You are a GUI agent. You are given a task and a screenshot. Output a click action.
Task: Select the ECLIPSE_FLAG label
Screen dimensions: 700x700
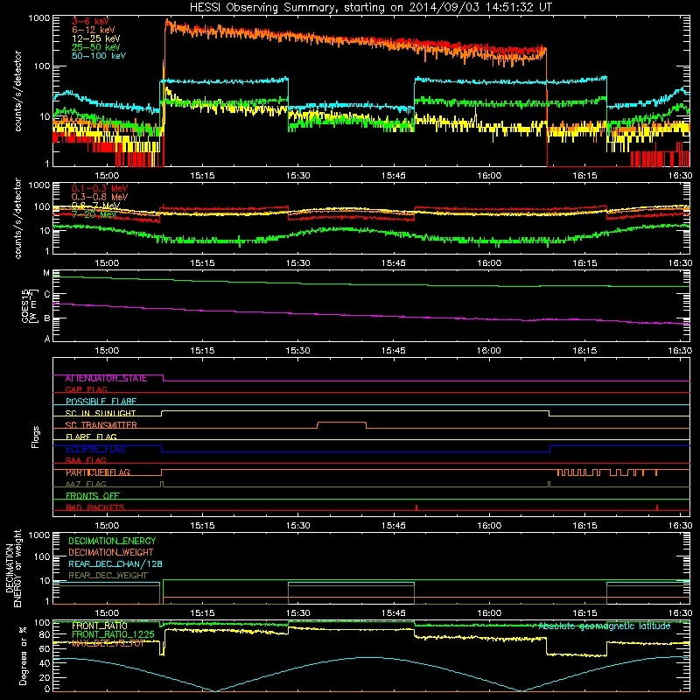(x=95, y=449)
